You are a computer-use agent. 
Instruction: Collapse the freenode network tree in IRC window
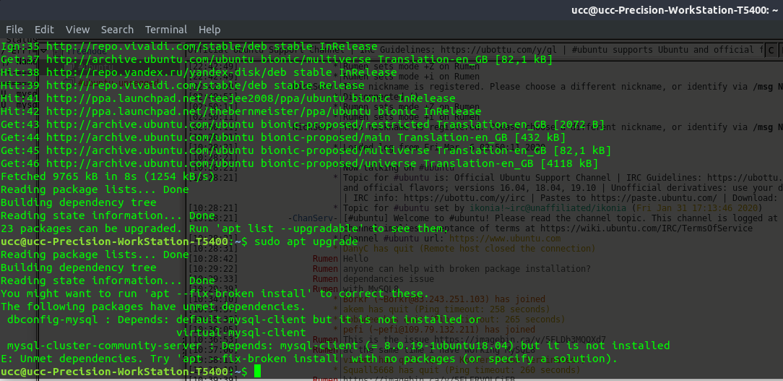point(45,51)
